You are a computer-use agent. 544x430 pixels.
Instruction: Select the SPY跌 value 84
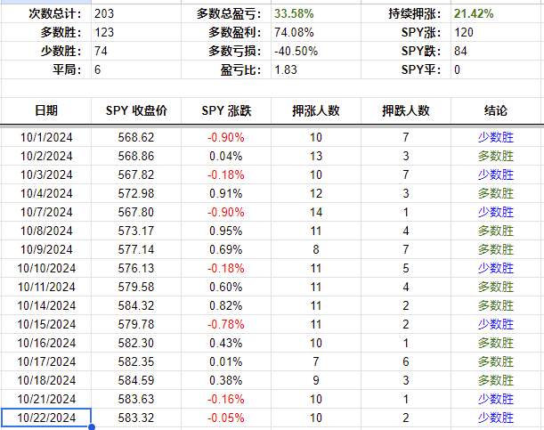tap(497, 52)
